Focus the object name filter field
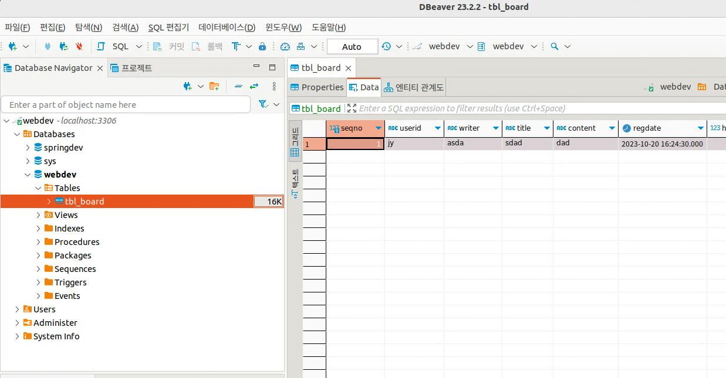Viewport: 726px width, 378px height. [126, 105]
